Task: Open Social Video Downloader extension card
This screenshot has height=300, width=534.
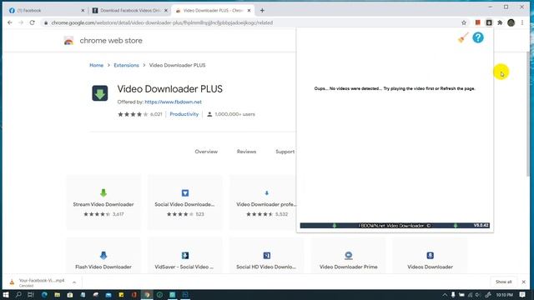Action: coord(185,202)
